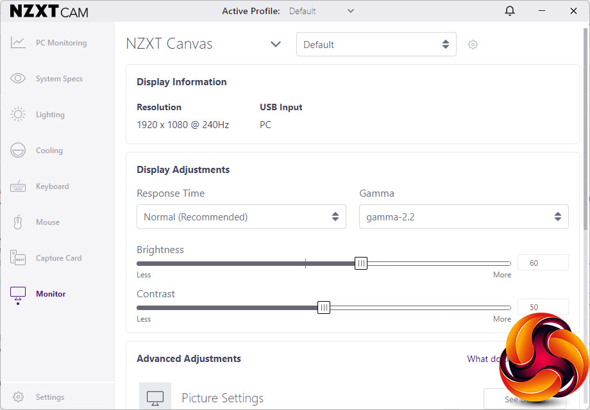Open Settings at the sidebar bottom

tap(49, 397)
